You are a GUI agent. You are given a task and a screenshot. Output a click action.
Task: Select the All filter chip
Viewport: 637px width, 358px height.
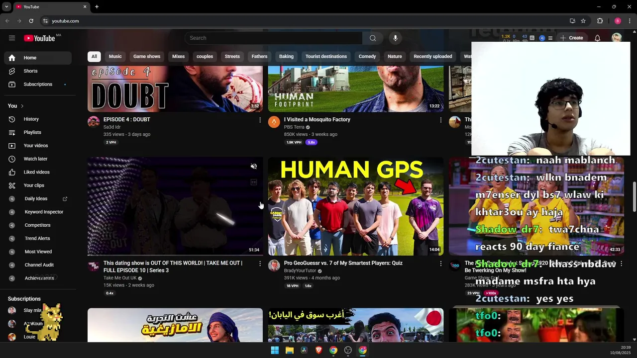click(94, 56)
